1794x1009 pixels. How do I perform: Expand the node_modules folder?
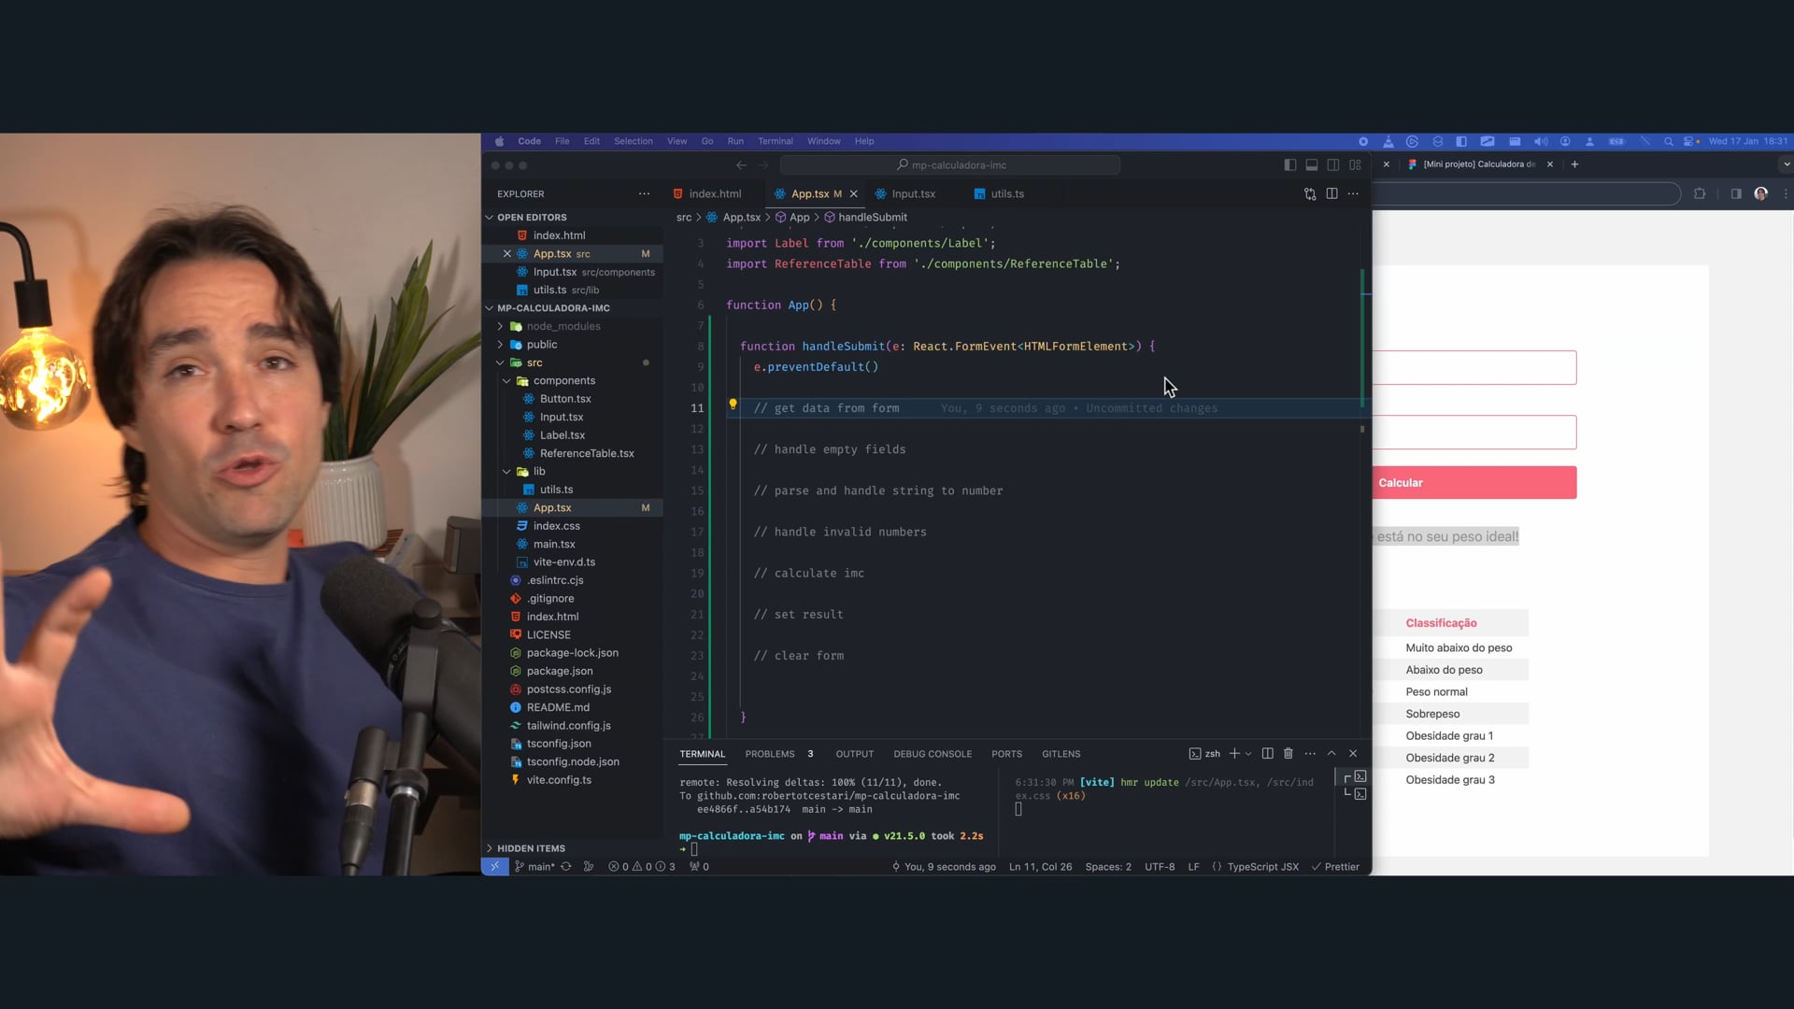click(562, 326)
